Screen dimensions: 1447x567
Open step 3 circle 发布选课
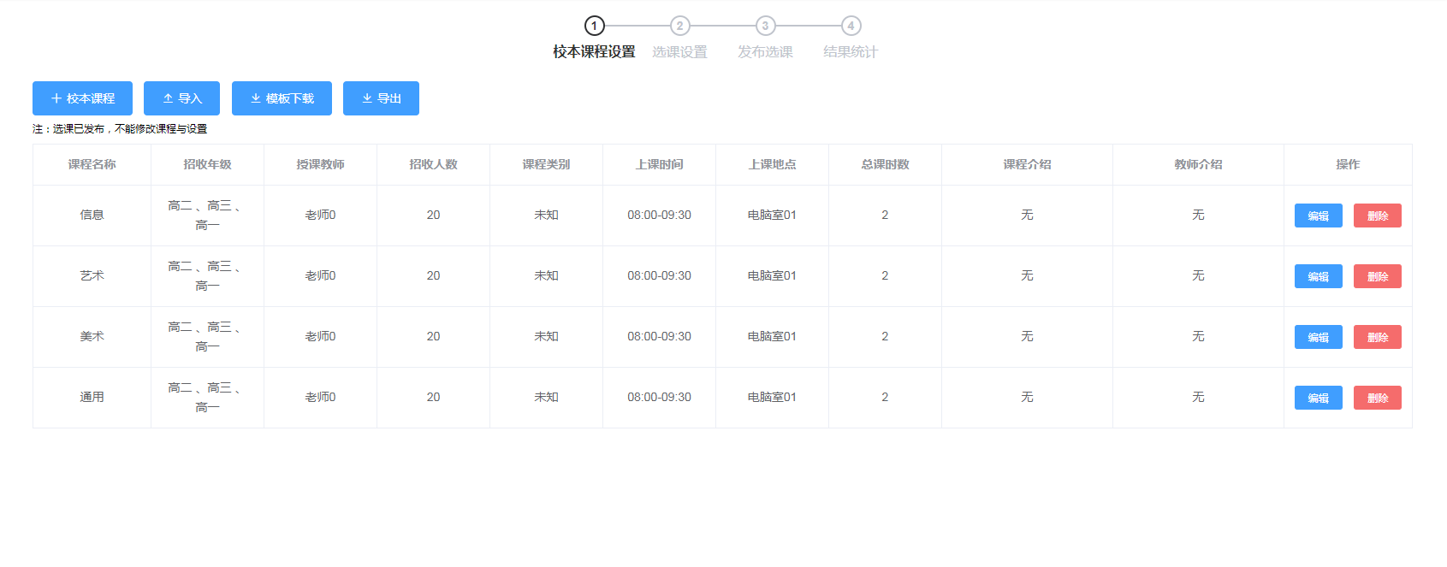point(765,26)
